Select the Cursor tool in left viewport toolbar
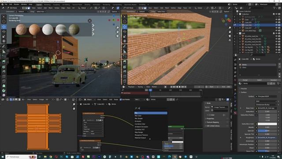Screen dimensions: 282x159 [x=4, y=22]
